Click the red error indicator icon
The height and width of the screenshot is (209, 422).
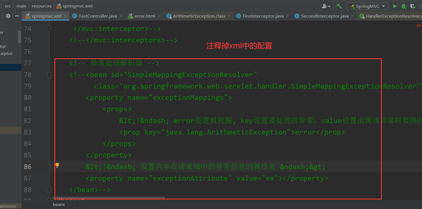419,25
